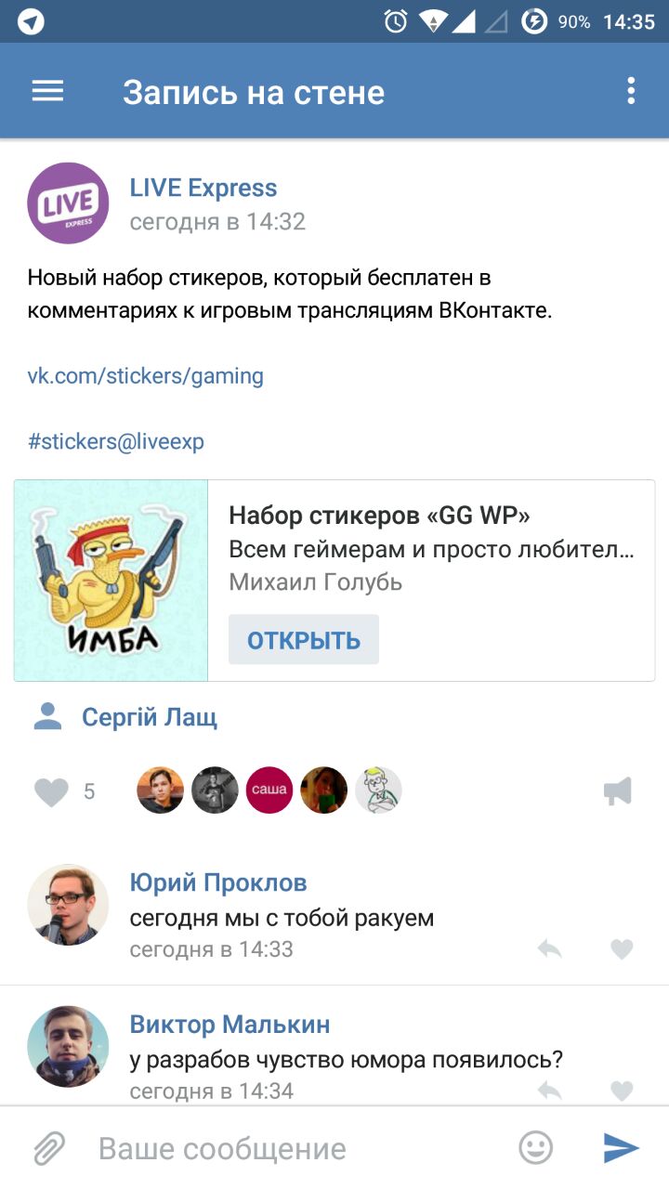Like Юрий Проклов's comment
This screenshot has height=1189, width=669.
[622, 948]
